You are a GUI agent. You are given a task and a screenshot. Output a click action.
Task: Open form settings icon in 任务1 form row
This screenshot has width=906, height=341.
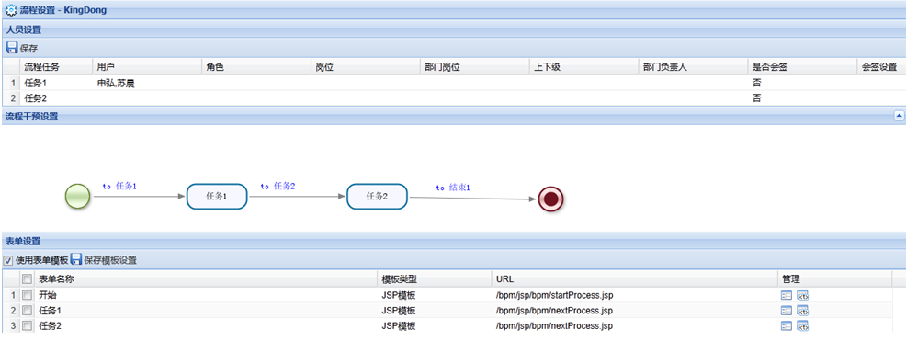pos(786,311)
